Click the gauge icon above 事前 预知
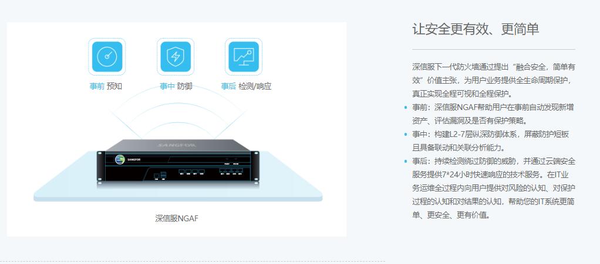Viewport: 600px width, 264px height. tap(107, 57)
